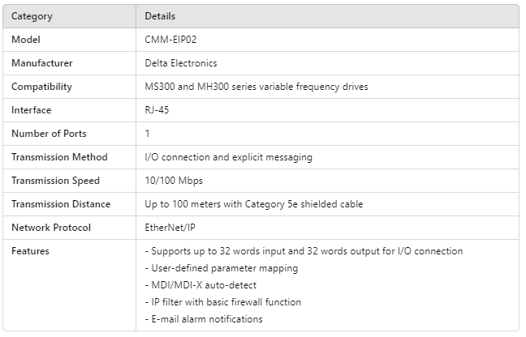The image size is (526, 337).
Task: Select the Transmission Distance label
Action: (61, 204)
